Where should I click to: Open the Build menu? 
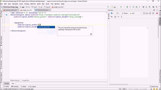point(39,4)
